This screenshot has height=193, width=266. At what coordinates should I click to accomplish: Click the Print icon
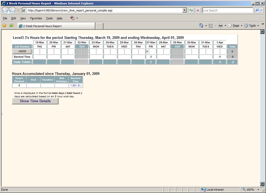[x=220, y=26]
